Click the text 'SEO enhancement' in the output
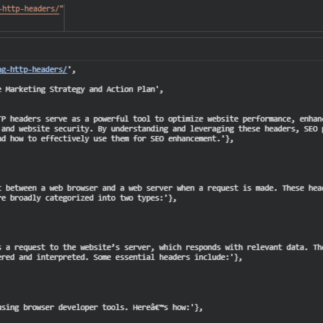This screenshot has height=323, width=323. point(189,139)
